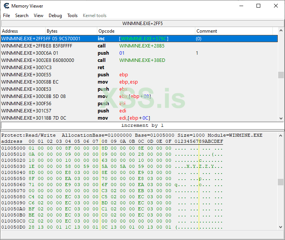
Task: Click hex address 01005030
Action: click(13, 166)
